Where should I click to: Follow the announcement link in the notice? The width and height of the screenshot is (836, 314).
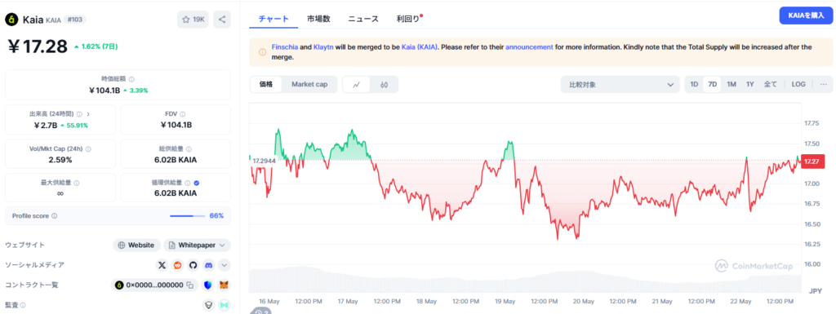529,46
